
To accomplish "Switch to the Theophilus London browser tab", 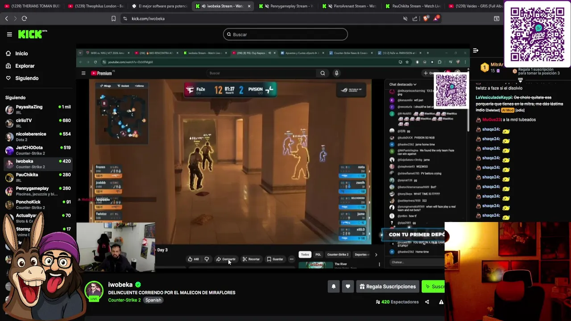I will click(x=96, y=6).
